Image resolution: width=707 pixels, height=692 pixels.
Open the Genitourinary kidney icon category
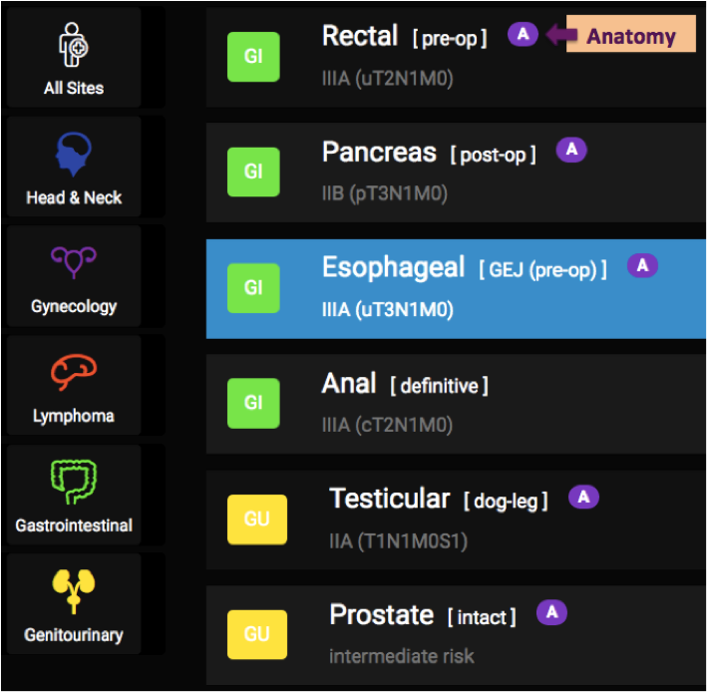(74, 604)
